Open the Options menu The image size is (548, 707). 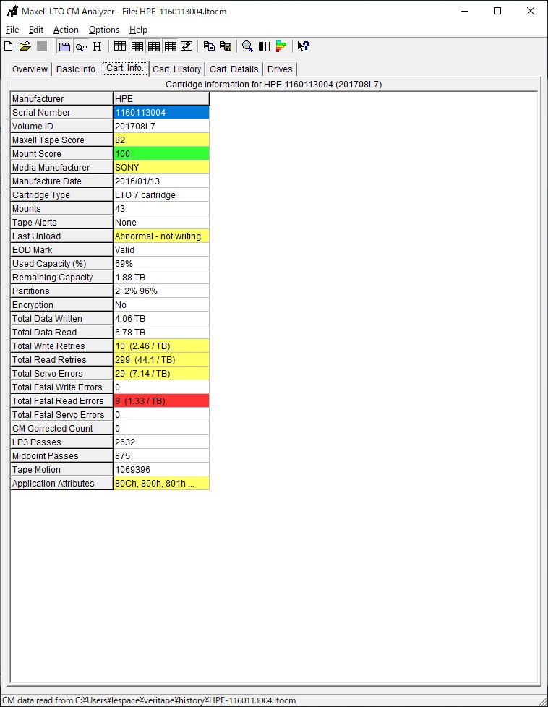[104, 30]
